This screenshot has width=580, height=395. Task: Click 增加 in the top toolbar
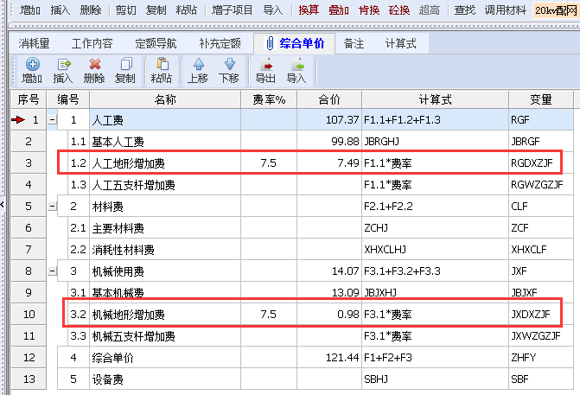tap(30, 10)
